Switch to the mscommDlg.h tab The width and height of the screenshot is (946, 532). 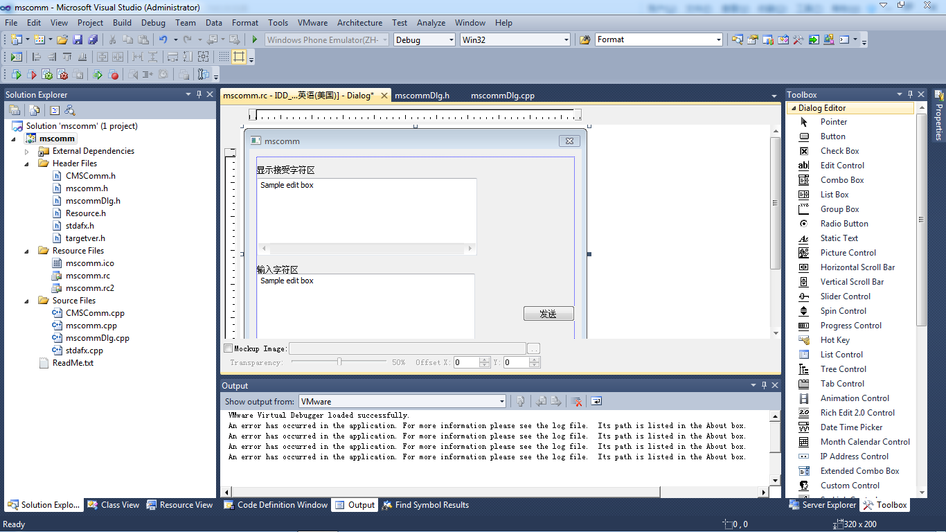coord(422,96)
